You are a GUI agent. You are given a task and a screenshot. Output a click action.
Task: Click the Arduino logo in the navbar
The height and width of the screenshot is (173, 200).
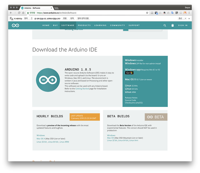coord(16,25)
